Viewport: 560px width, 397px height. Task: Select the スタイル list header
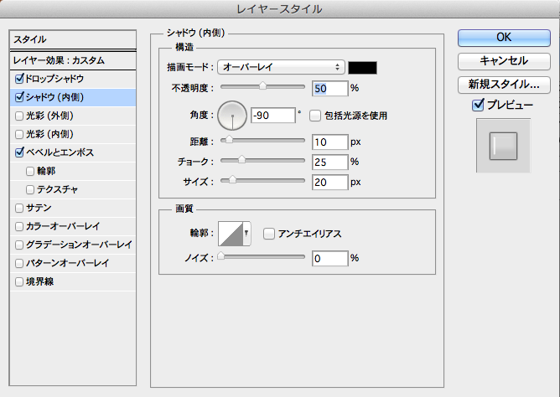[73, 39]
